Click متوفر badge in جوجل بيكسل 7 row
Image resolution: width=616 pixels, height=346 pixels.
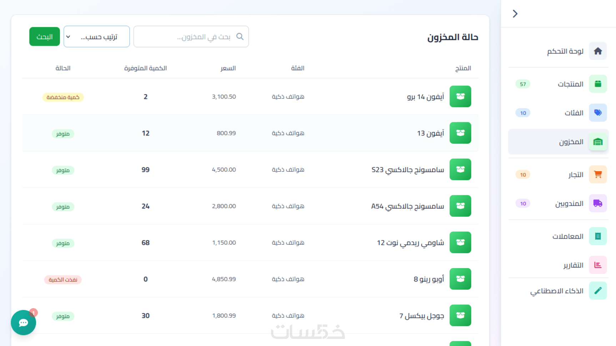[63, 316]
